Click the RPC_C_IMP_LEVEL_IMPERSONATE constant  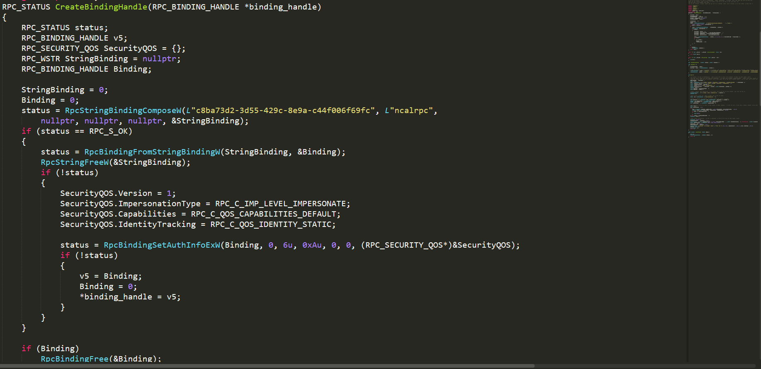click(280, 204)
